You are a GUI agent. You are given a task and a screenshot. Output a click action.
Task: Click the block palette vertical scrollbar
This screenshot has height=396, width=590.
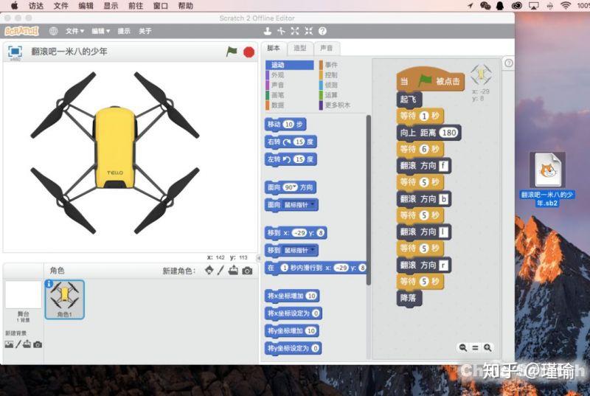pos(368,200)
